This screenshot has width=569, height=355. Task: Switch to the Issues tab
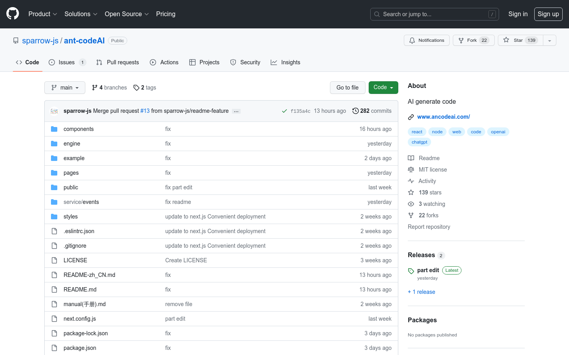coord(66,62)
